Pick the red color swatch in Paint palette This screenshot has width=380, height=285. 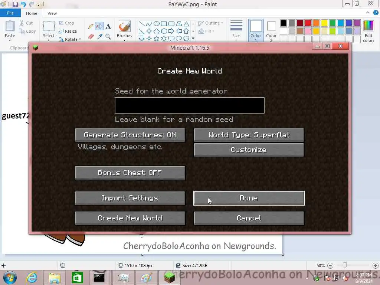[308, 23]
